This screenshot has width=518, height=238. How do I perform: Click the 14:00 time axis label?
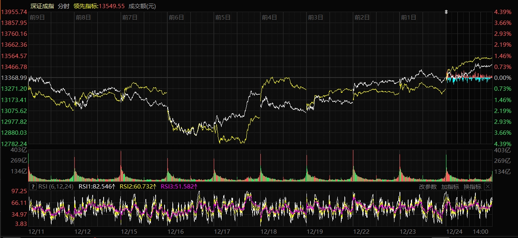480,231
